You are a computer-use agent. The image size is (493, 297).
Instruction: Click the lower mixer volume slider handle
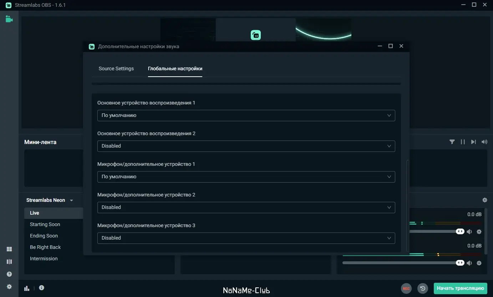click(460, 263)
